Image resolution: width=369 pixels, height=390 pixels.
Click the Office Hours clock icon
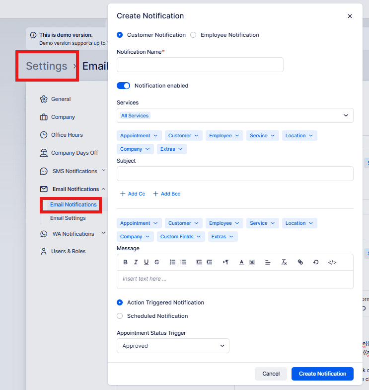point(44,135)
